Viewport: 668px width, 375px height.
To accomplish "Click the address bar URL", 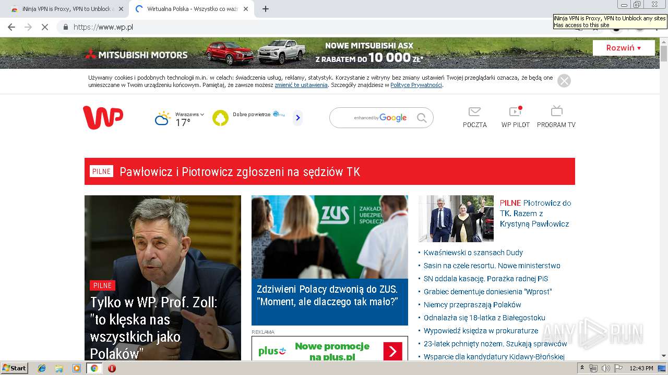I will point(103,27).
